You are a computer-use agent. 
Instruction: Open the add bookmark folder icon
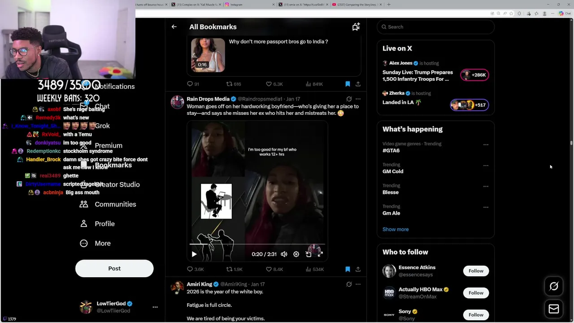[356, 27]
